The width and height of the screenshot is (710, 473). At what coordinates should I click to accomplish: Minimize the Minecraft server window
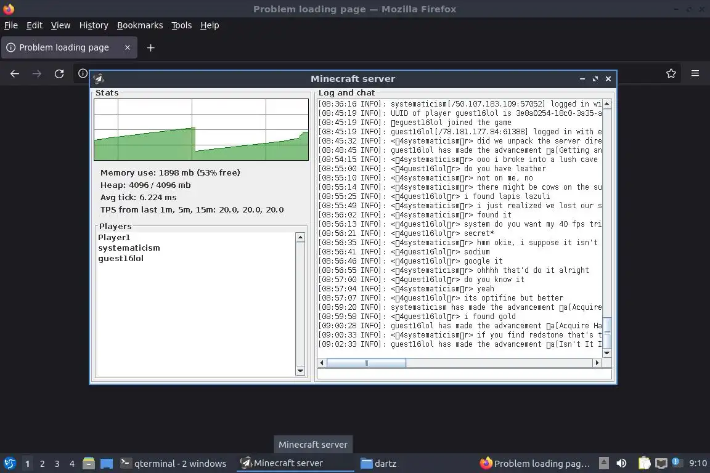tap(582, 79)
